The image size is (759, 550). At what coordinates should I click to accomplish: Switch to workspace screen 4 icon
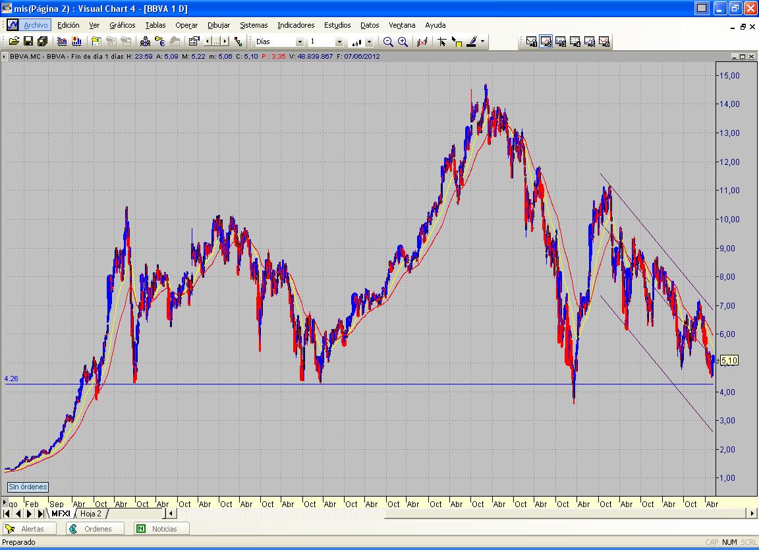coord(575,42)
